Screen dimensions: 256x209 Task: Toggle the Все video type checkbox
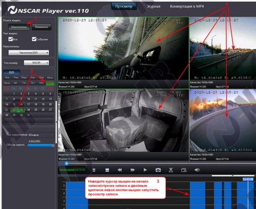[10, 39]
